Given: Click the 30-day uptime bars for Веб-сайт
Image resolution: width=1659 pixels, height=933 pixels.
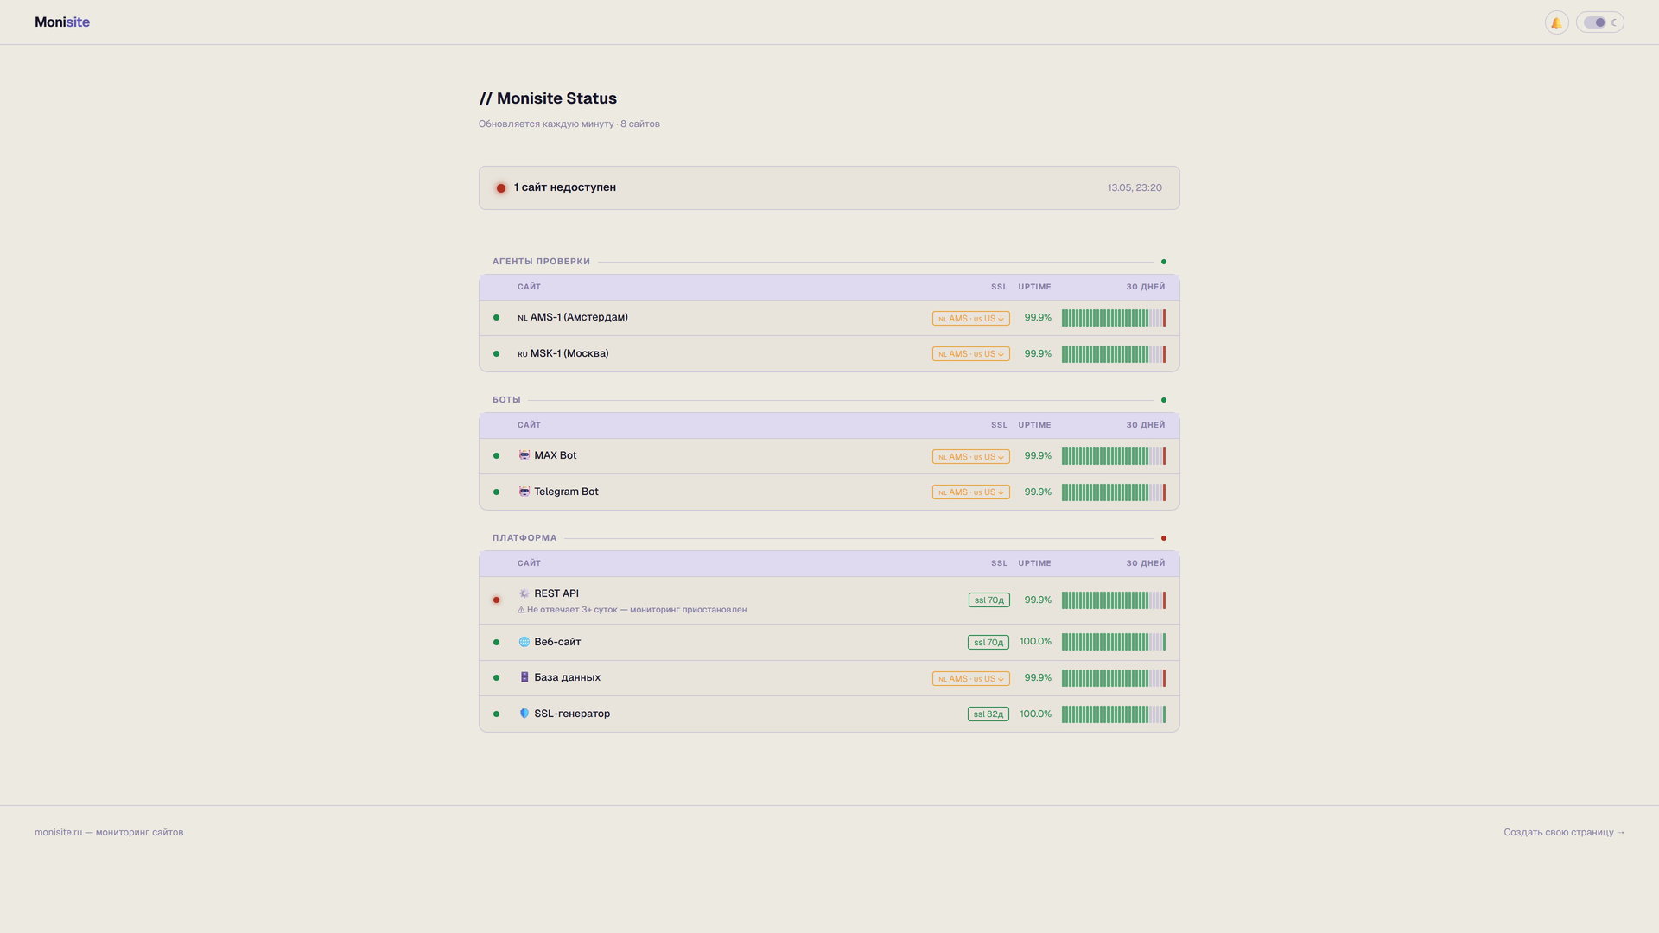Looking at the screenshot, I should 1114,642.
